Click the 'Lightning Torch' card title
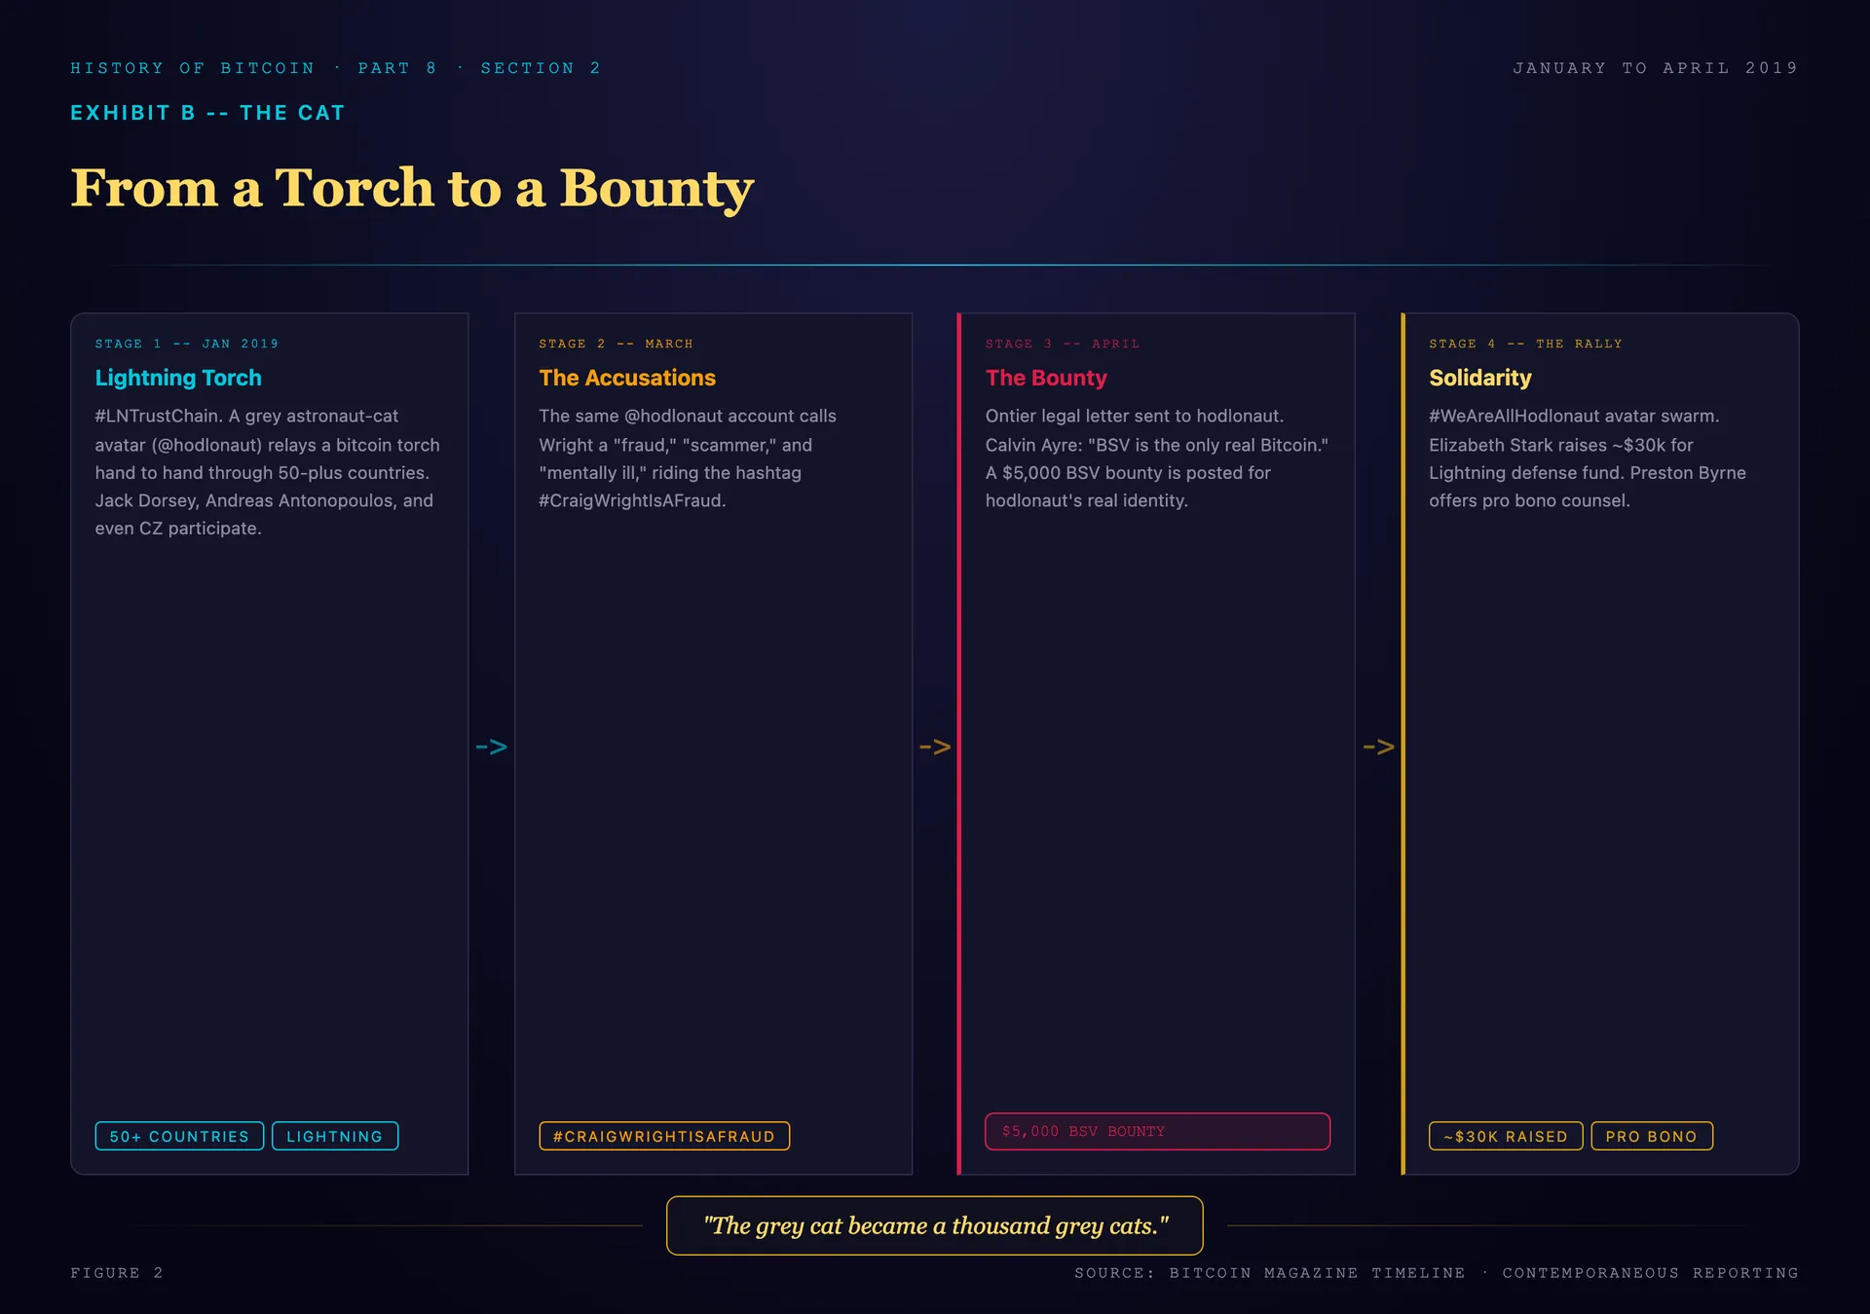 point(178,378)
